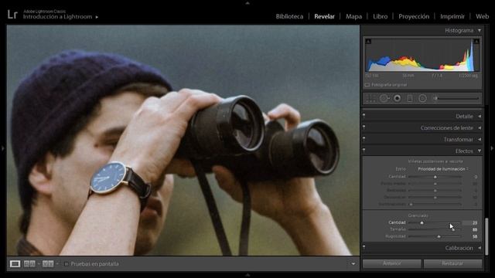Adjust the tool strip brush size slider

click(459, 99)
